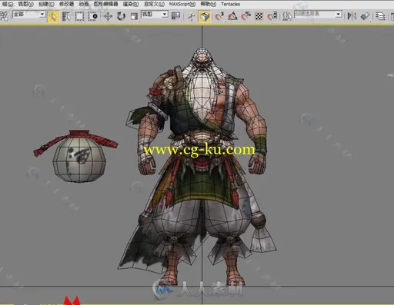Viewport: 394px width, 305px height.
Task: Open the 组(G) Group menu
Action: tap(8, 4)
